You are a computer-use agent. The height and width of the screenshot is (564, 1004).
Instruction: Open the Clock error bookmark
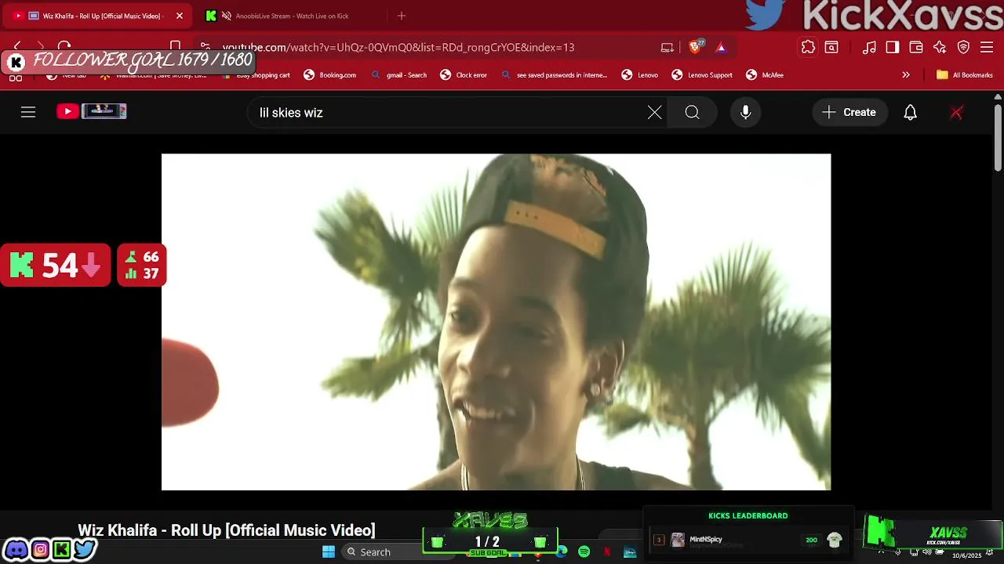(x=464, y=75)
